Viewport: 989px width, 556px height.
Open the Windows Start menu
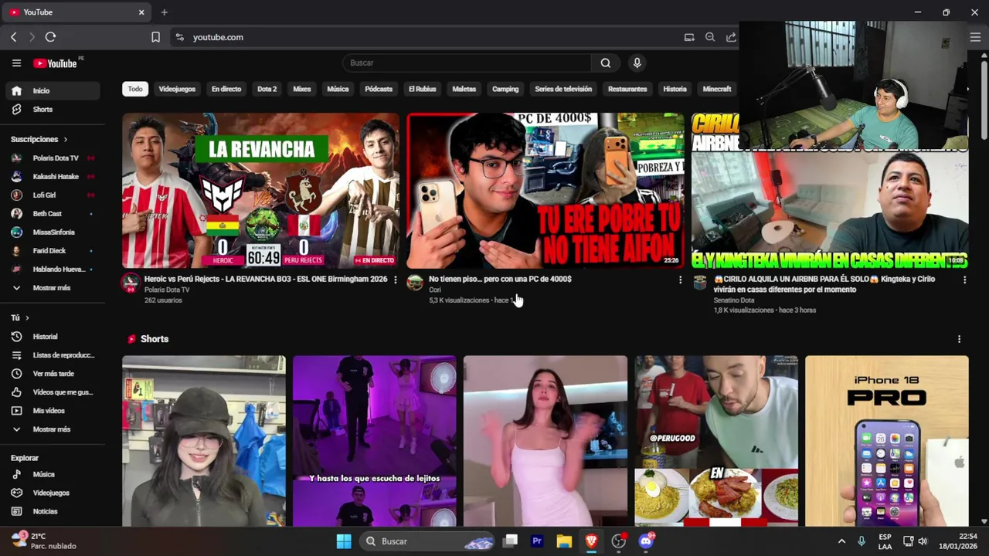point(344,541)
